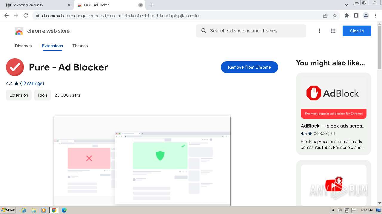Open the Google apps grid
Screen dimensions: 382x214
[x=333, y=31]
